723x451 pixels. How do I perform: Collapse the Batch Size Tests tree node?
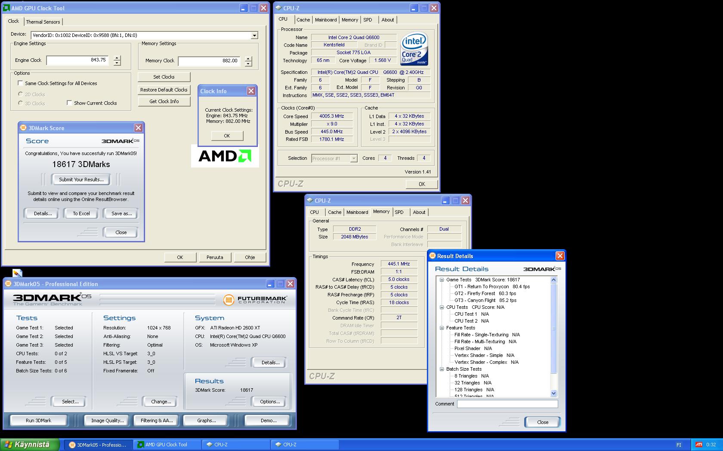coord(442,369)
